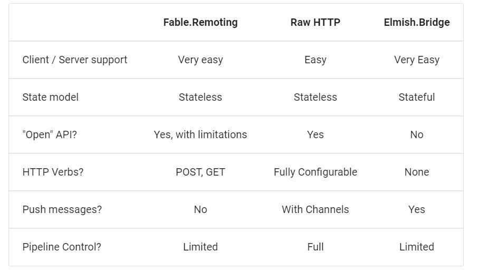Click the "Open" API? row label
This screenshot has height=280, width=488.
(50, 134)
